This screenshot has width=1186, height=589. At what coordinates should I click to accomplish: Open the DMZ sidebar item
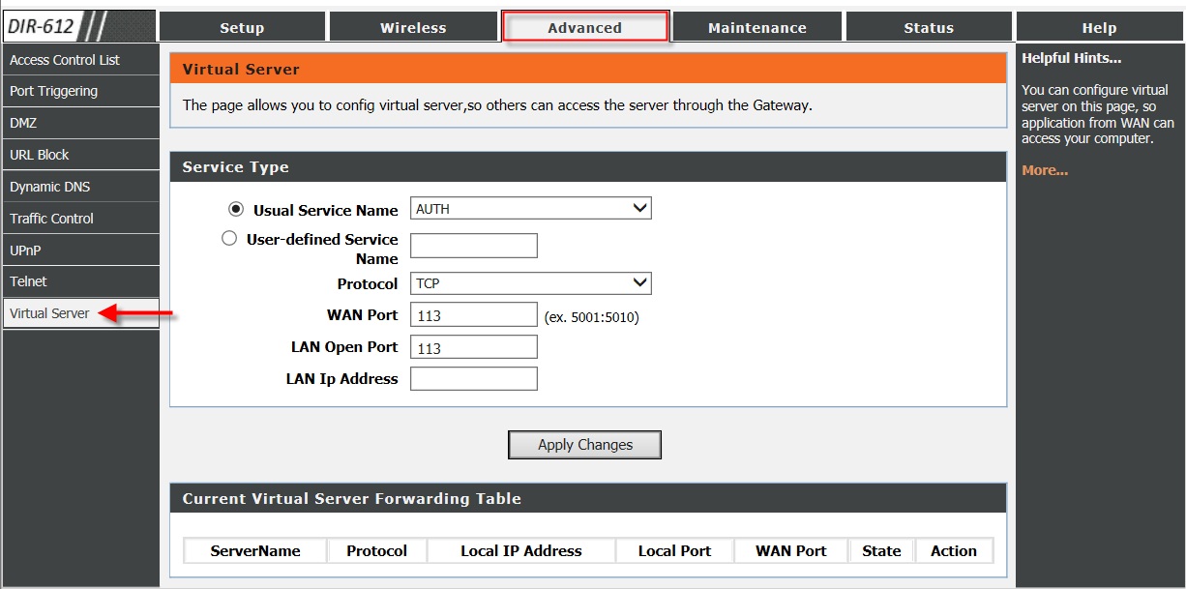[80, 123]
